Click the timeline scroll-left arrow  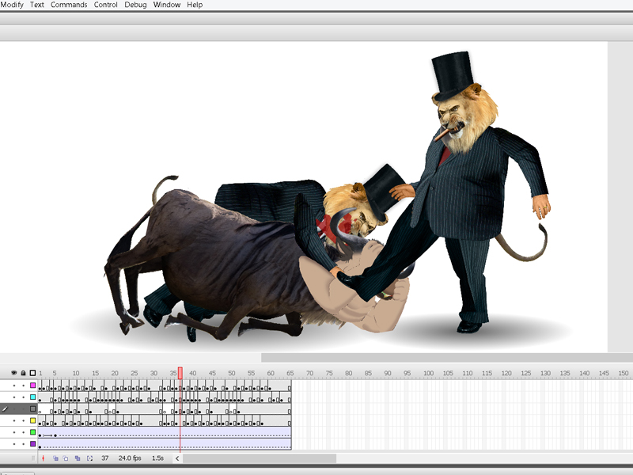click(177, 458)
